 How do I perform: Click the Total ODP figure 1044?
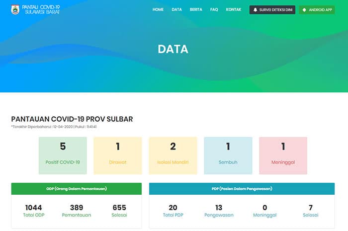coord(33,207)
